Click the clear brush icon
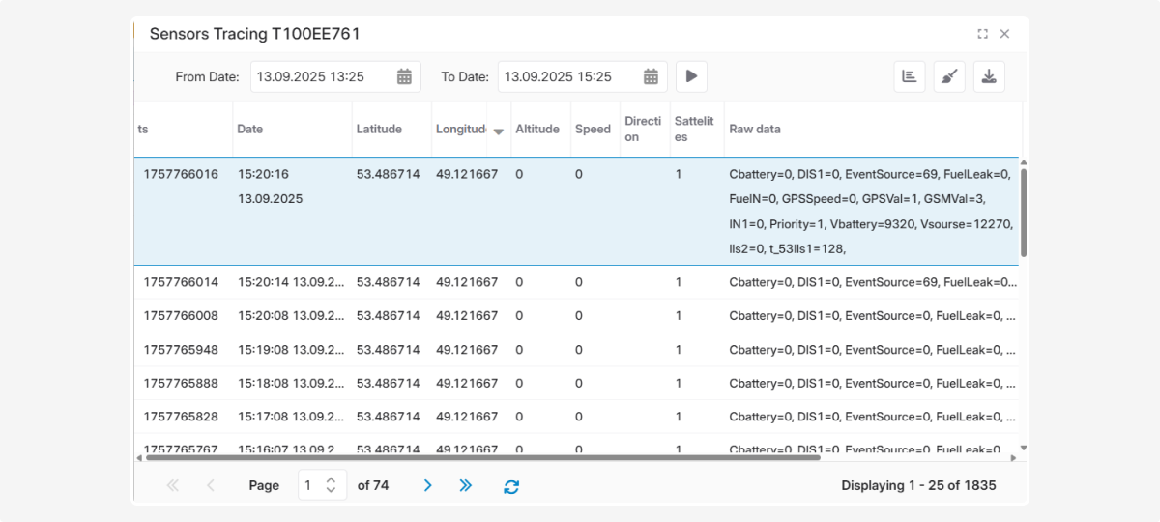Screen dimensions: 1160x522 [x=949, y=77]
